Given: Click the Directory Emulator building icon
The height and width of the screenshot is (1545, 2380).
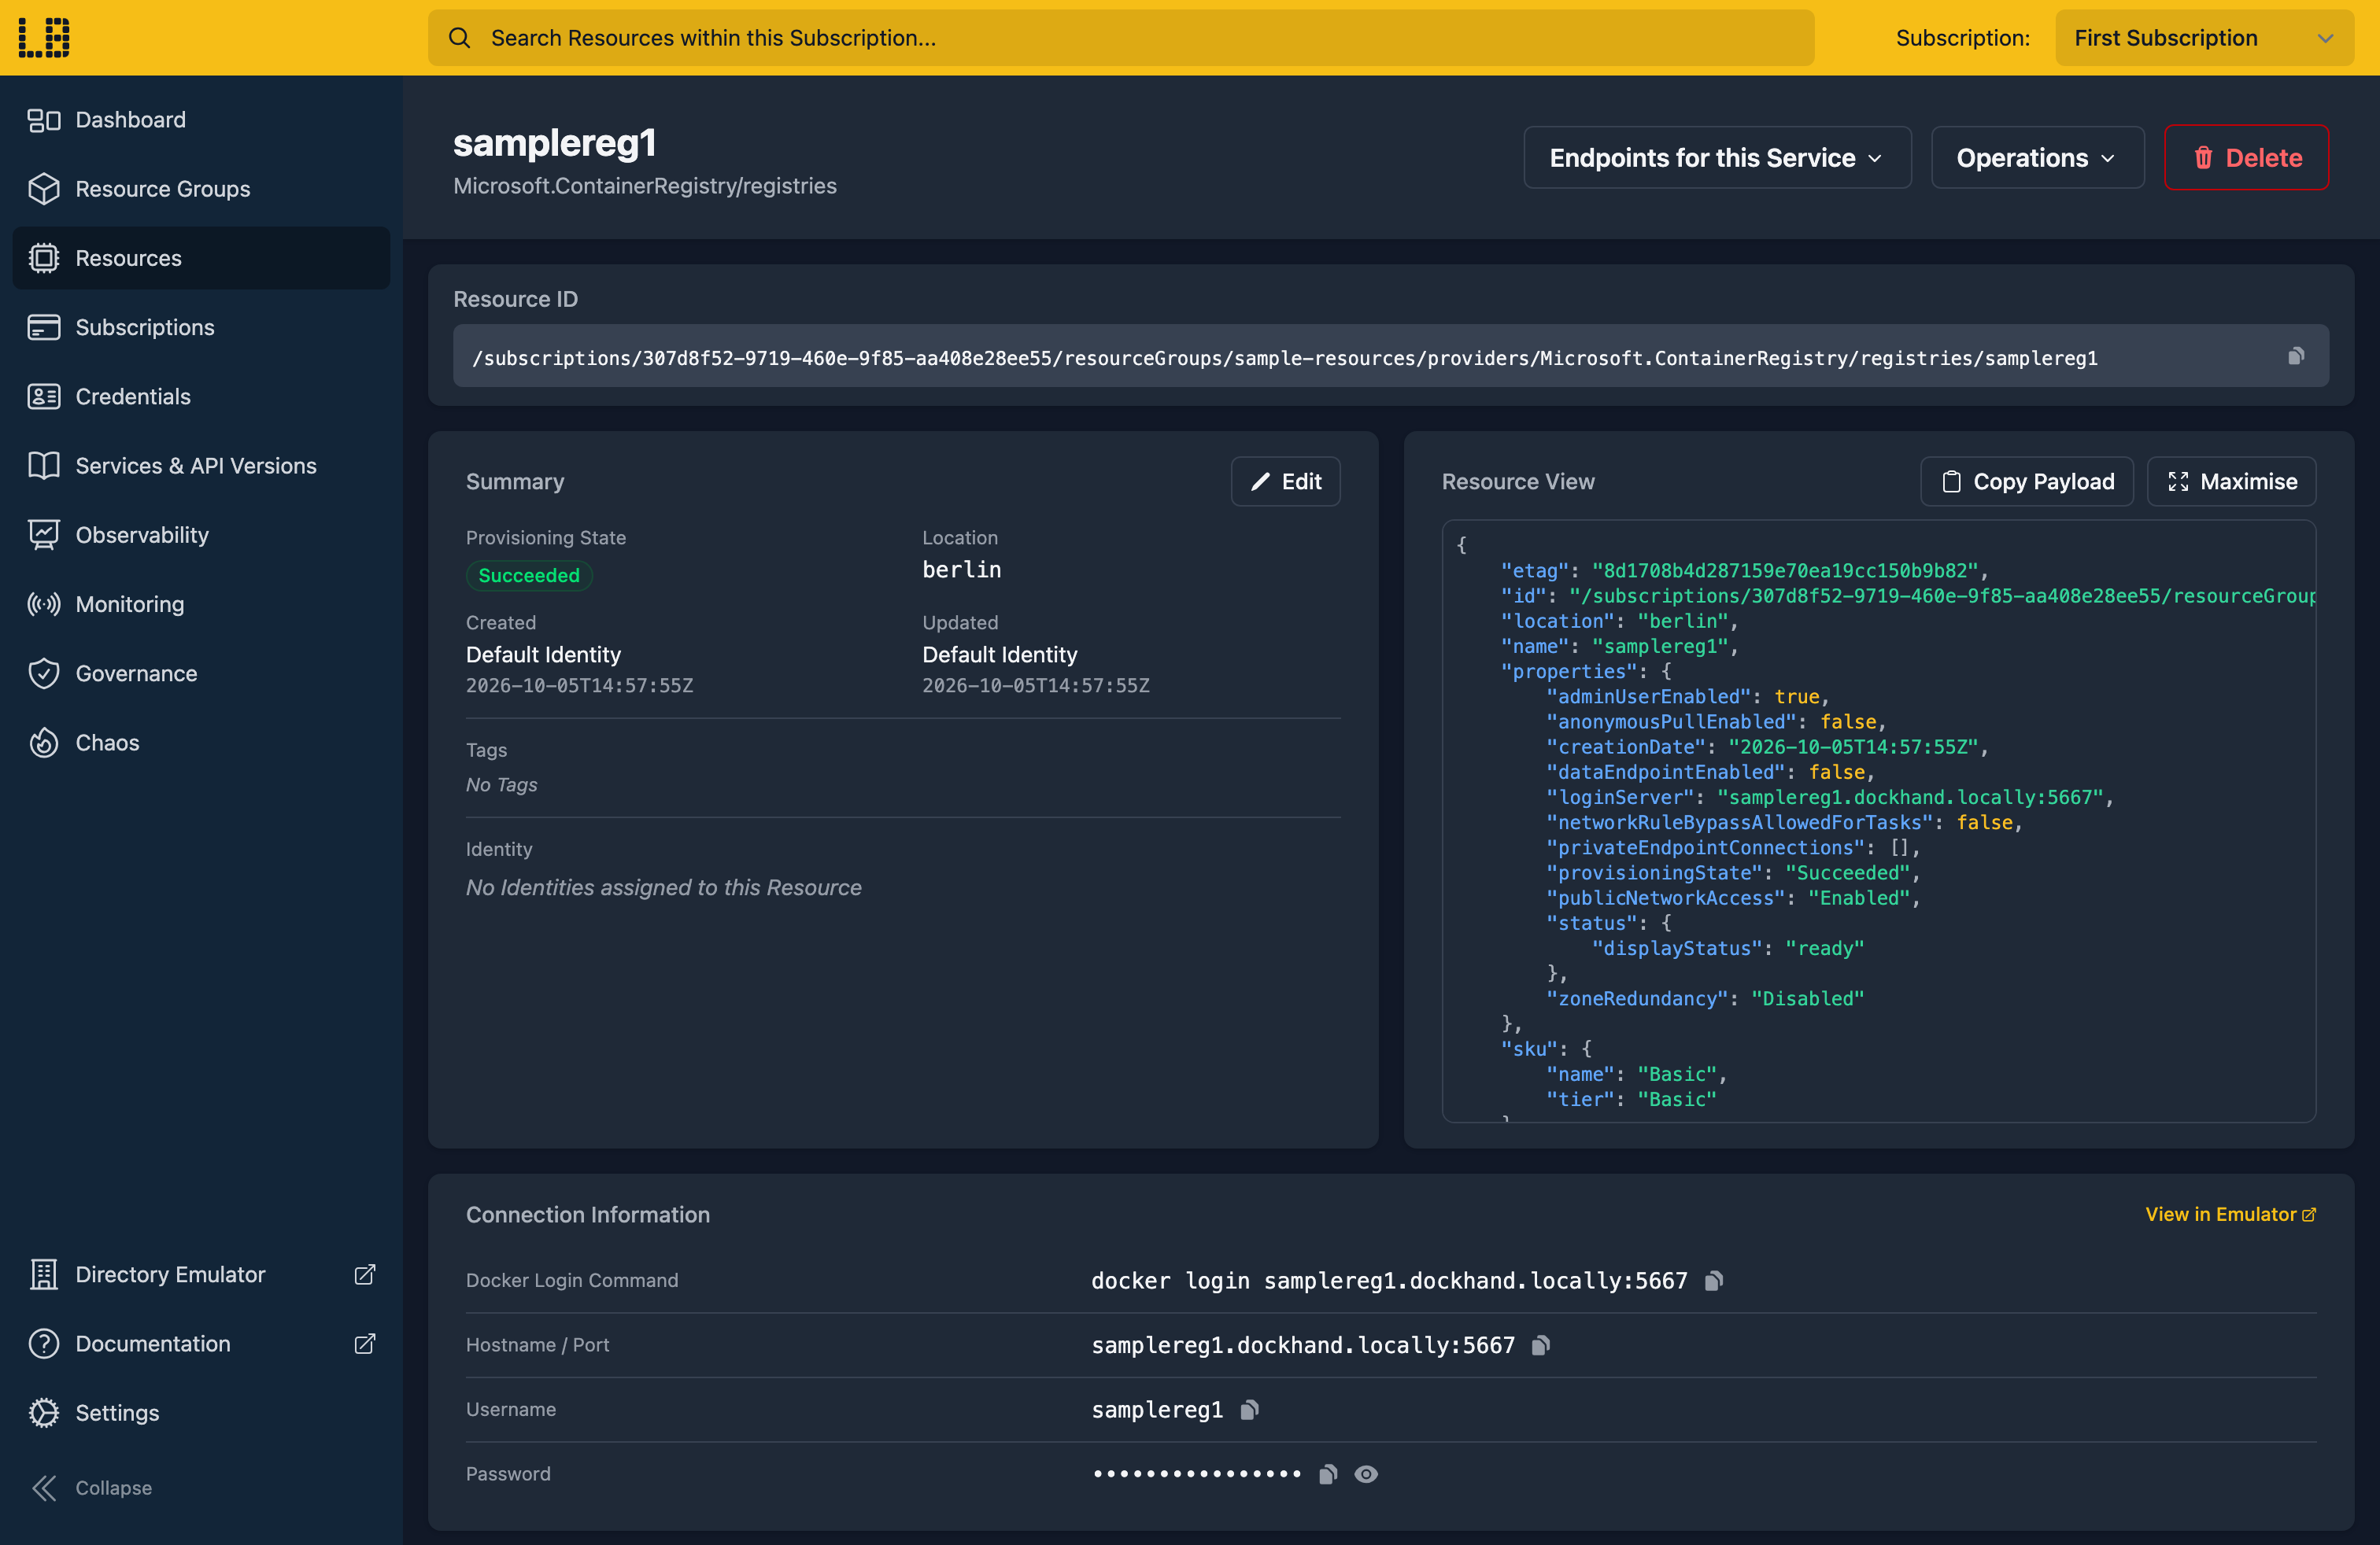Looking at the screenshot, I should tap(44, 1274).
